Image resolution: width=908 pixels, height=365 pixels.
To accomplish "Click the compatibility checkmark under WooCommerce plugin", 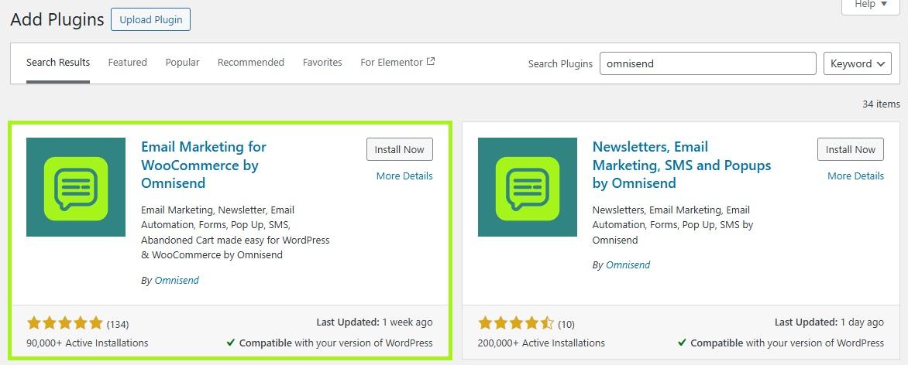I will (230, 343).
